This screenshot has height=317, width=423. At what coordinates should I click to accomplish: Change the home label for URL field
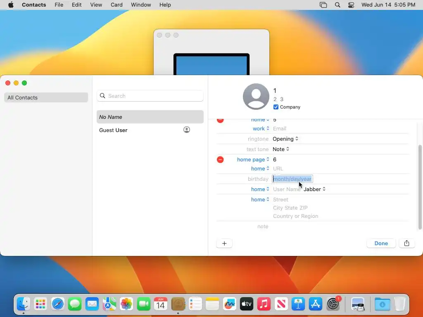[x=260, y=168]
